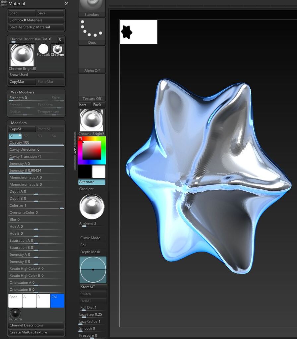The width and height of the screenshot is (297, 339).
Task: Select the Chrome BrightBl material thumbnail
Action: pos(91,120)
